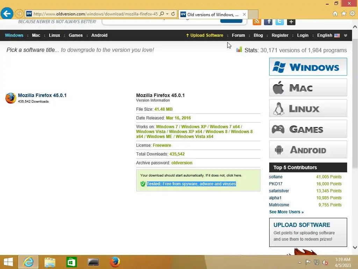Click the 'click here' download link
Viewport: 358px width, 269px height.
click(234, 175)
